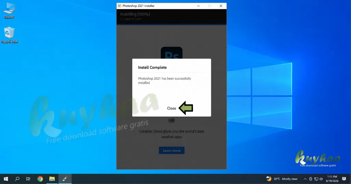The width and height of the screenshot is (351, 184).
Task: Open This PC desktop icon
Action: [x=9, y=11]
